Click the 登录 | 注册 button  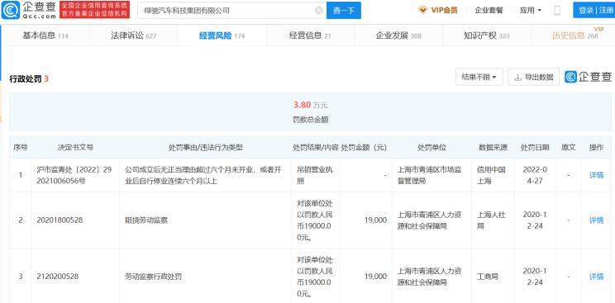[x=594, y=11]
